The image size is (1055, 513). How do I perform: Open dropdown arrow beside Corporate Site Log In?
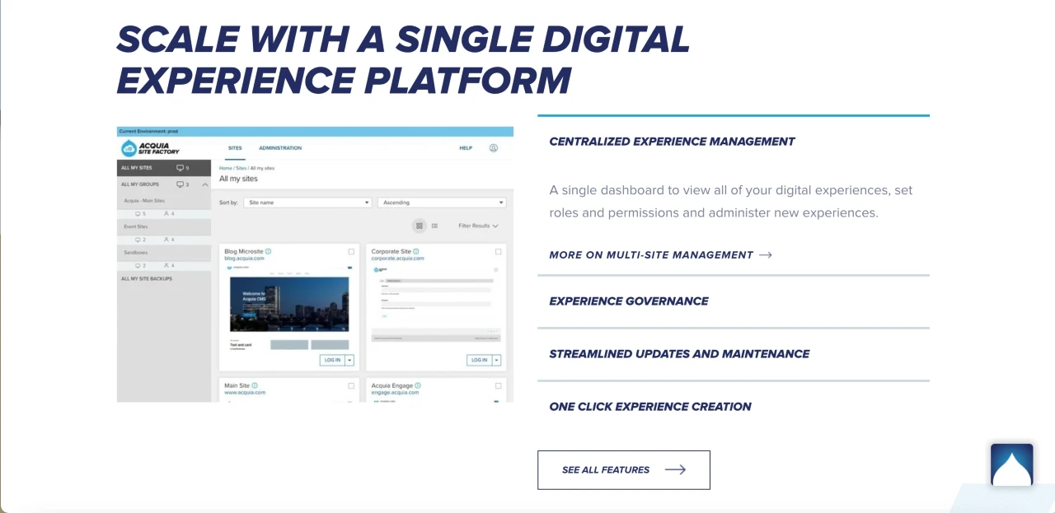pyautogui.click(x=496, y=360)
